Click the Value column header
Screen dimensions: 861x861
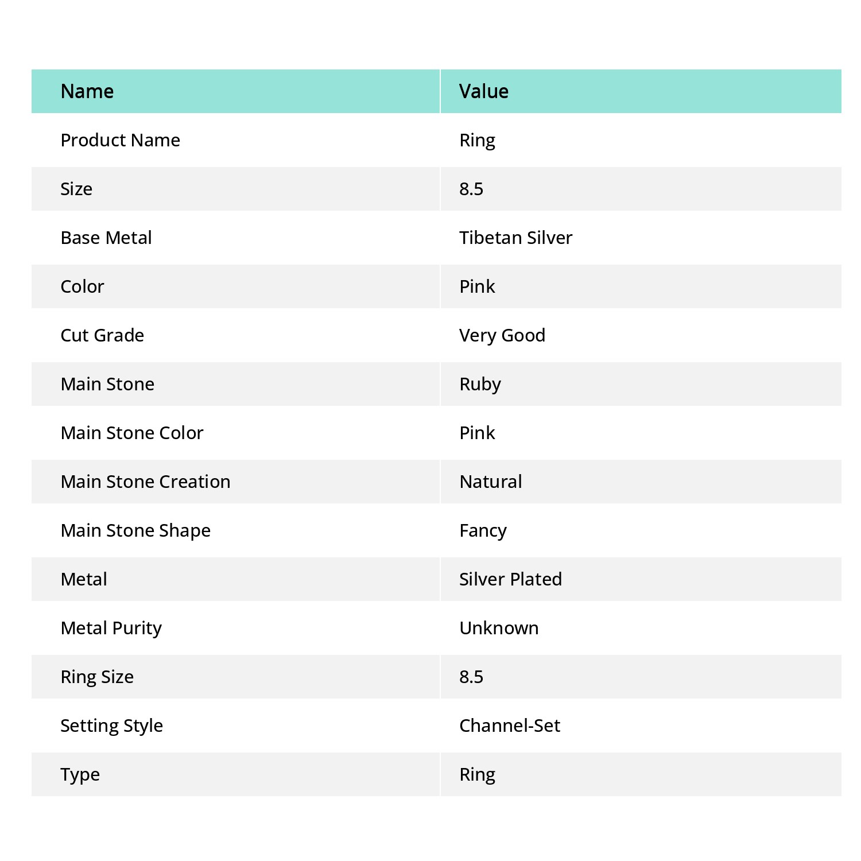coord(484,91)
